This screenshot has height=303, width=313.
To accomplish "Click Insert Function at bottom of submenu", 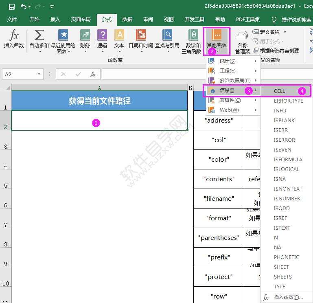I will click(288, 297).
